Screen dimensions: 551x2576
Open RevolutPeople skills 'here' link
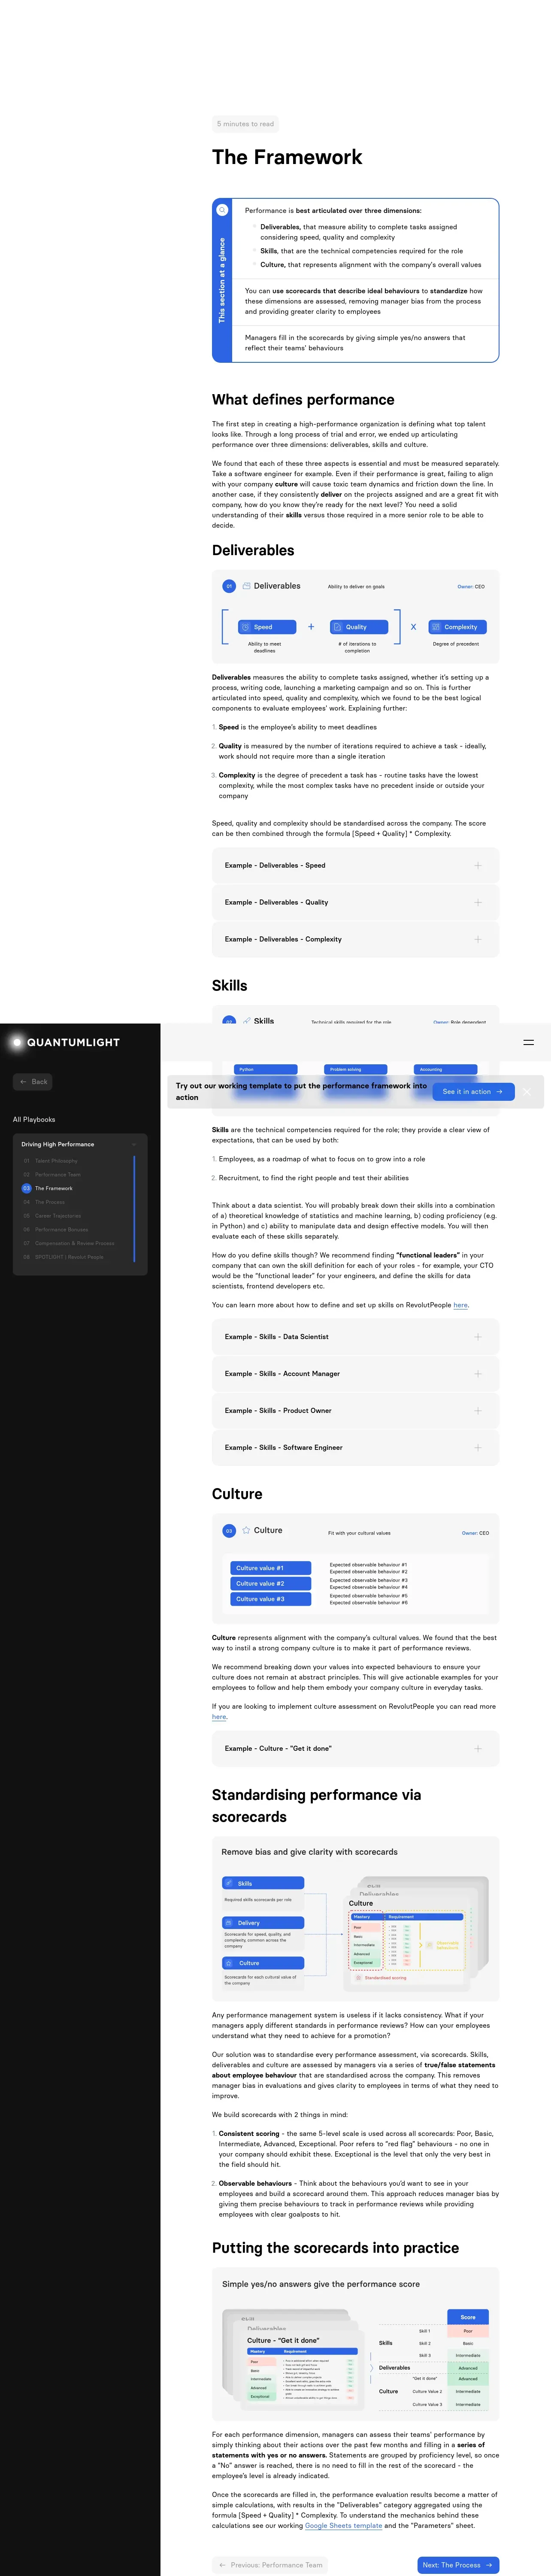(460, 1305)
